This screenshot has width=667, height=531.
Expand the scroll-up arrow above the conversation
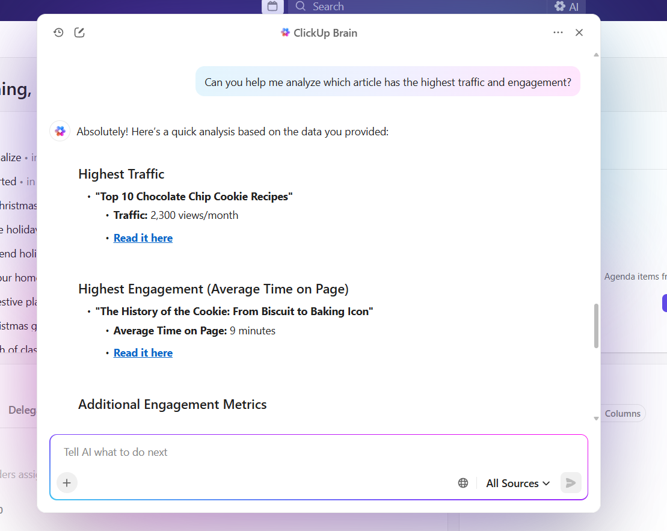tap(595, 54)
